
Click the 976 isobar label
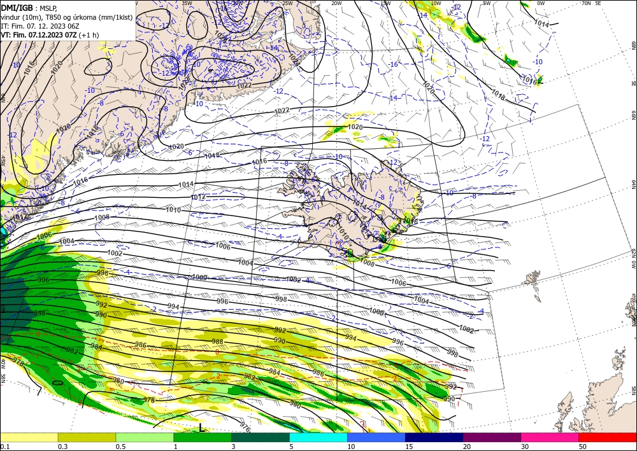tap(245, 427)
